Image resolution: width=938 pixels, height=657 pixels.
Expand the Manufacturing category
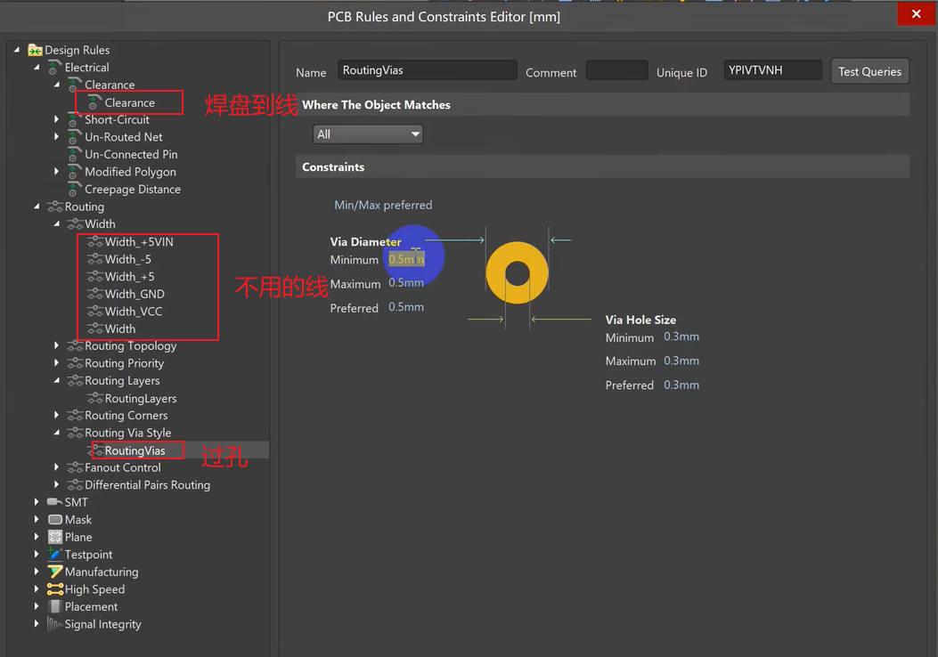click(37, 572)
